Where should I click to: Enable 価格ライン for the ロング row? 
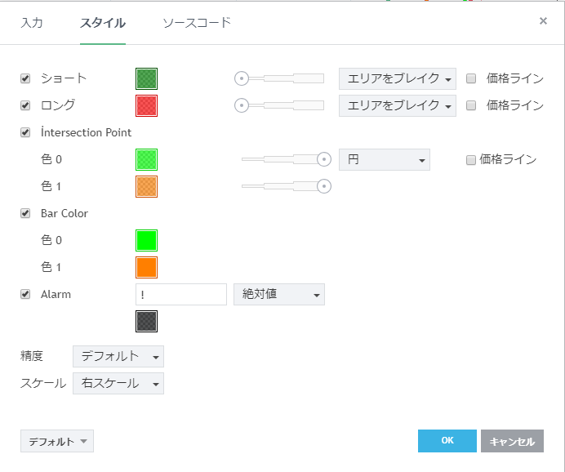click(x=471, y=105)
